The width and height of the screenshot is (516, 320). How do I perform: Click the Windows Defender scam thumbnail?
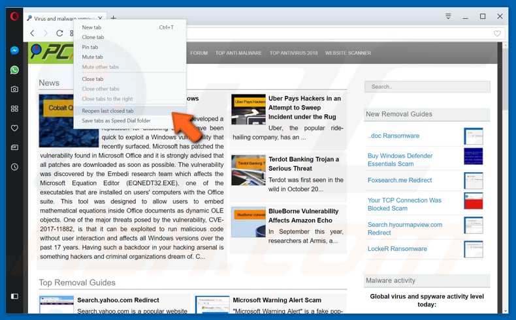click(474, 156)
